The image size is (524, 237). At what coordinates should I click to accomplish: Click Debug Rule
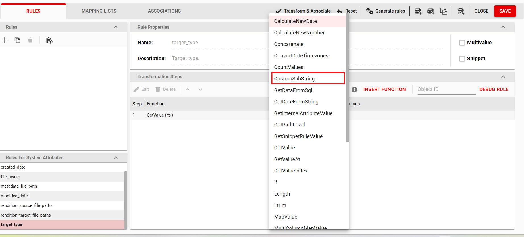point(494,90)
